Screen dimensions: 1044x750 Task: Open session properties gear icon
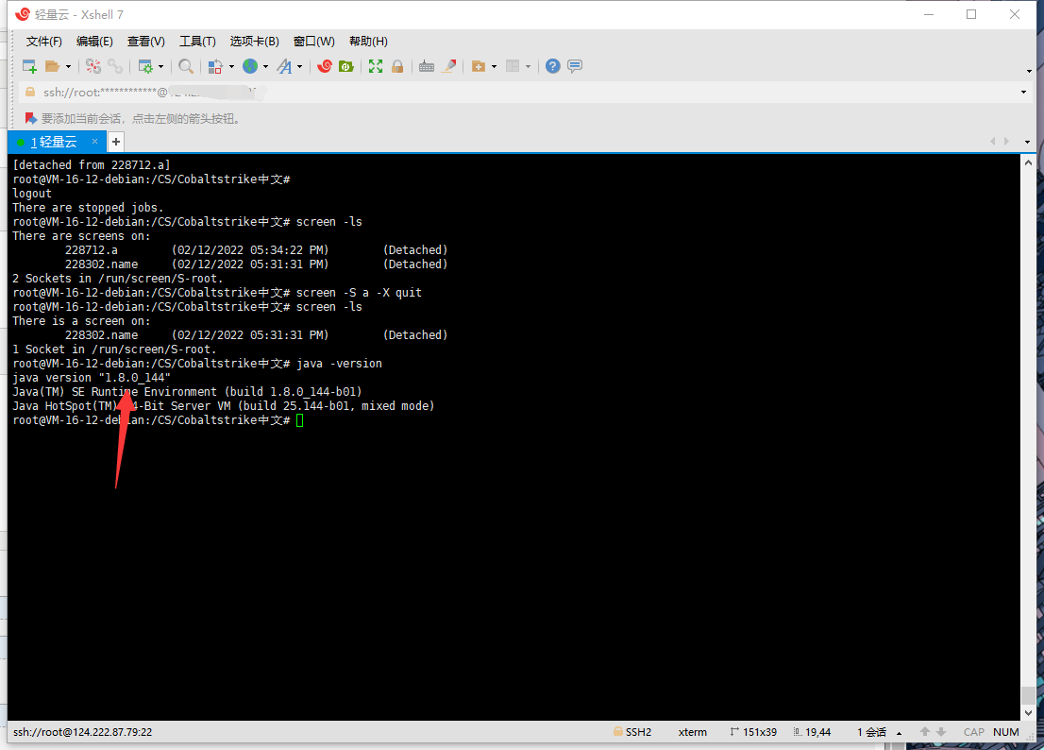pos(145,66)
